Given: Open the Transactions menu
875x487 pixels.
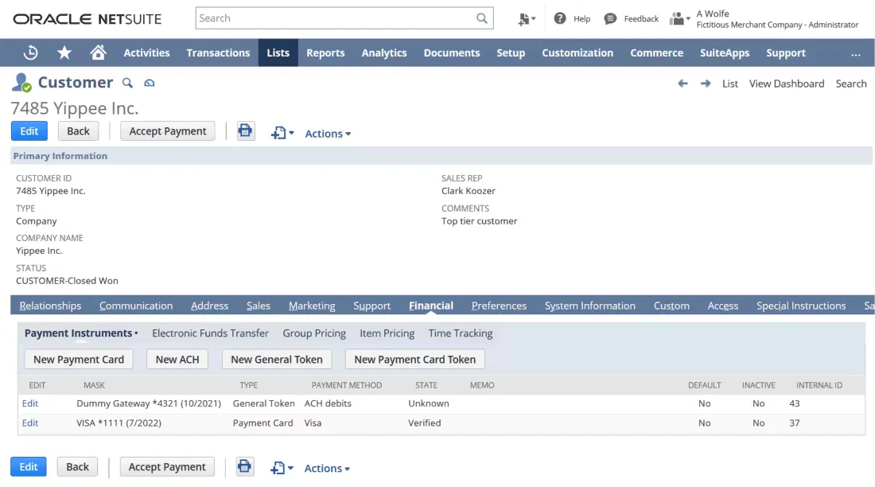Looking at the screenshot, I should (x=218, y=53).
